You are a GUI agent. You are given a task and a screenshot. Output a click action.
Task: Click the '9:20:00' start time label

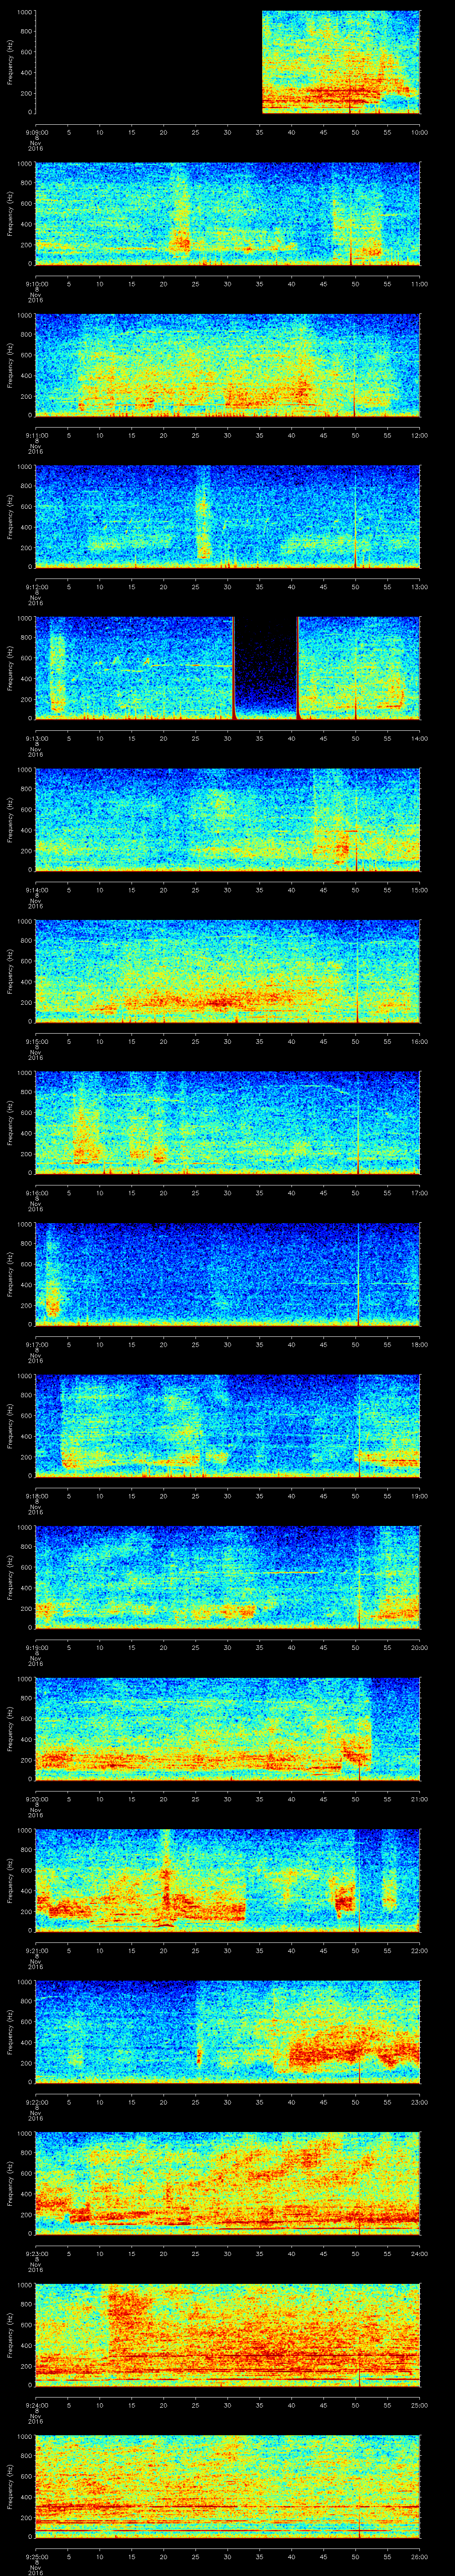[x=36, y=1799]
